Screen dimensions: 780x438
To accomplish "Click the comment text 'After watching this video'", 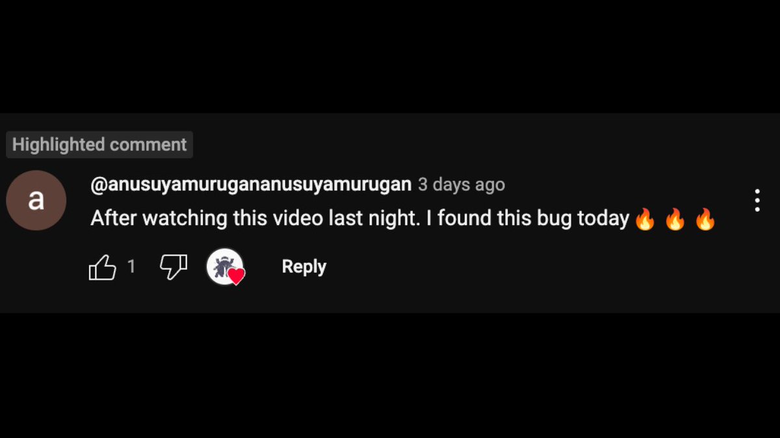I will 207,219.
